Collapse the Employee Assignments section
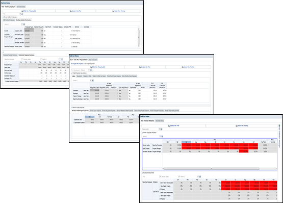Screen dimensions: 283x203 click(142, 173)
